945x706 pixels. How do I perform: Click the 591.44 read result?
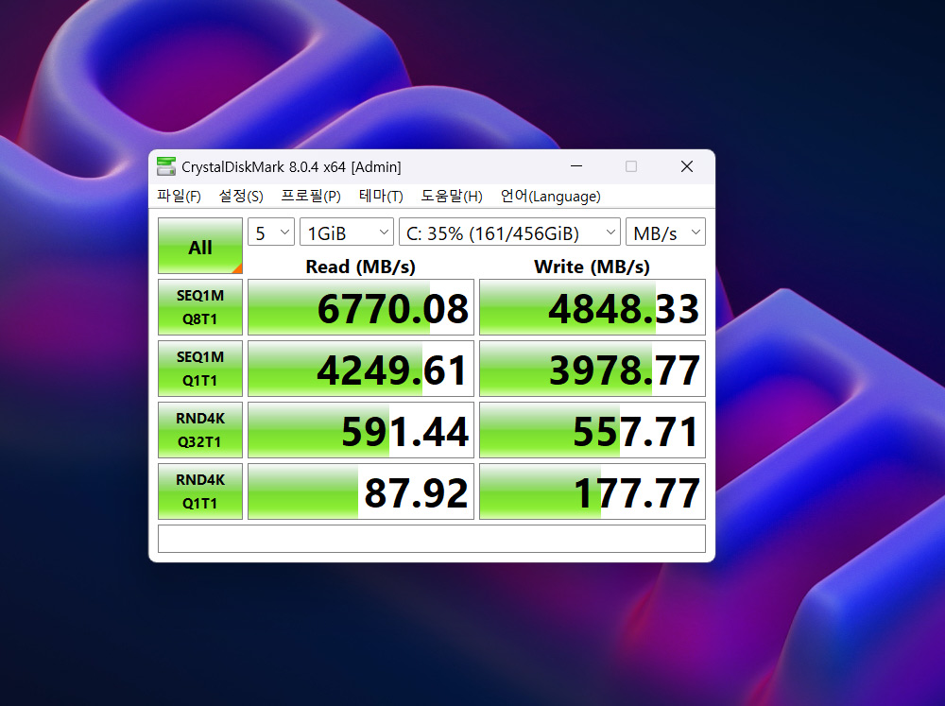(x=361, y=430)
